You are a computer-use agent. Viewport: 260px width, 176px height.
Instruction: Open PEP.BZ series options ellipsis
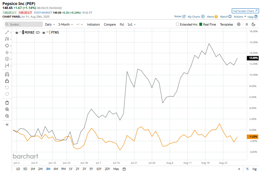pyautogui.click(x=21, y=32)
